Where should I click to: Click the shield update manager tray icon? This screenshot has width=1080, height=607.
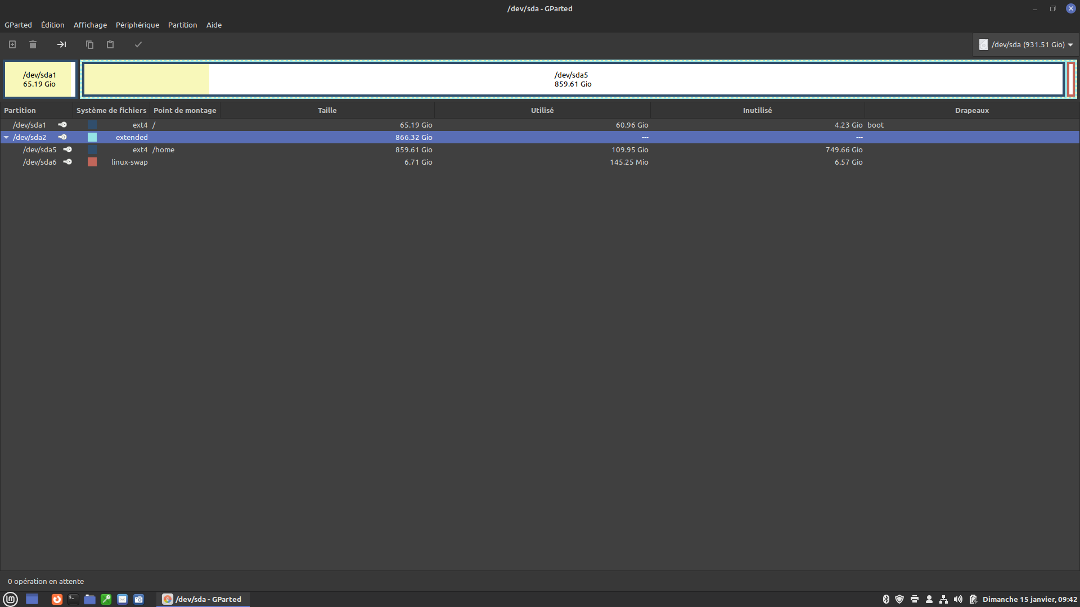tap(899, 599)
